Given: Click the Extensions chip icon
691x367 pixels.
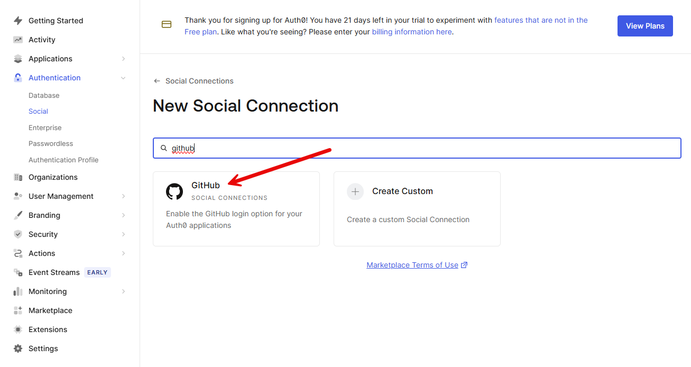Looking at the screenshot, I should pos(18,329).
